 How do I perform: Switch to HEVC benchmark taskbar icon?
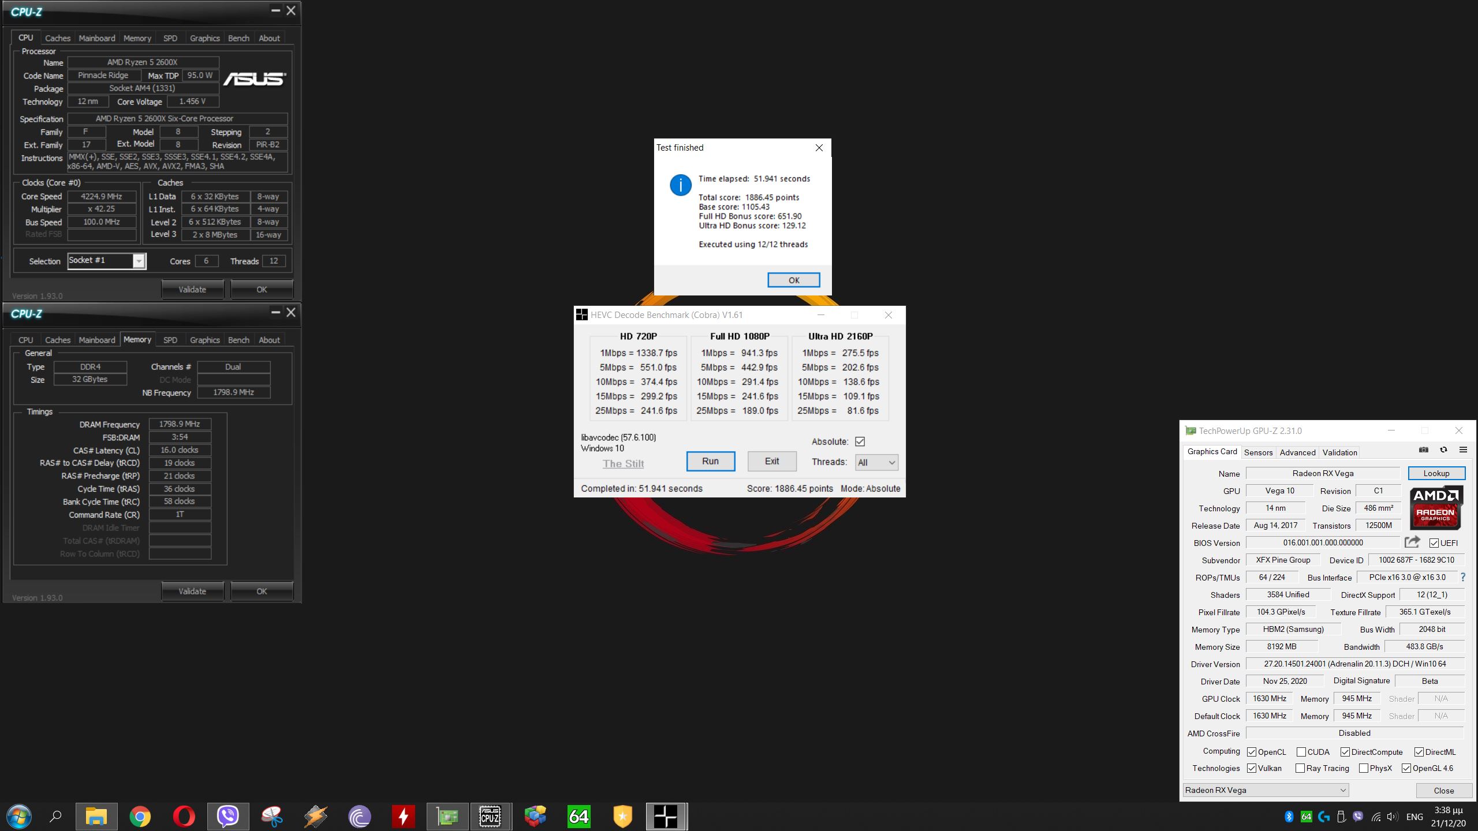(666, 817)
